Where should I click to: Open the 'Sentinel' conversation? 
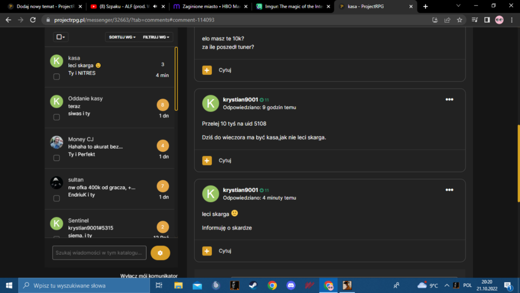109,224
